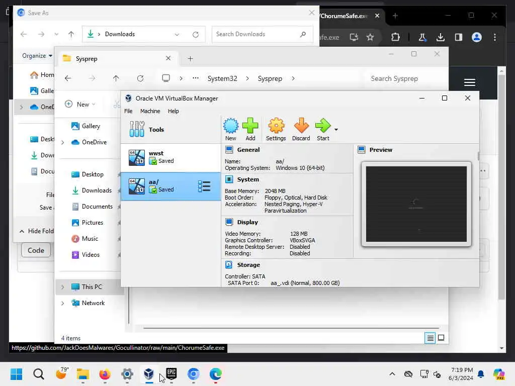515x386 pixels.
Task: Expand the OneDrive node in Explorer sidebar
Action: [x=62, y=142]
